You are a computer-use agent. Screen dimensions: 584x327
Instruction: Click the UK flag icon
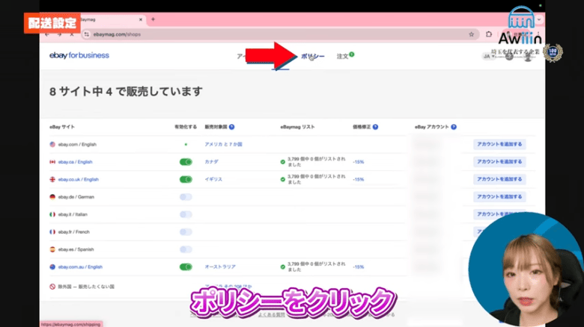click(x=53, y=179)
